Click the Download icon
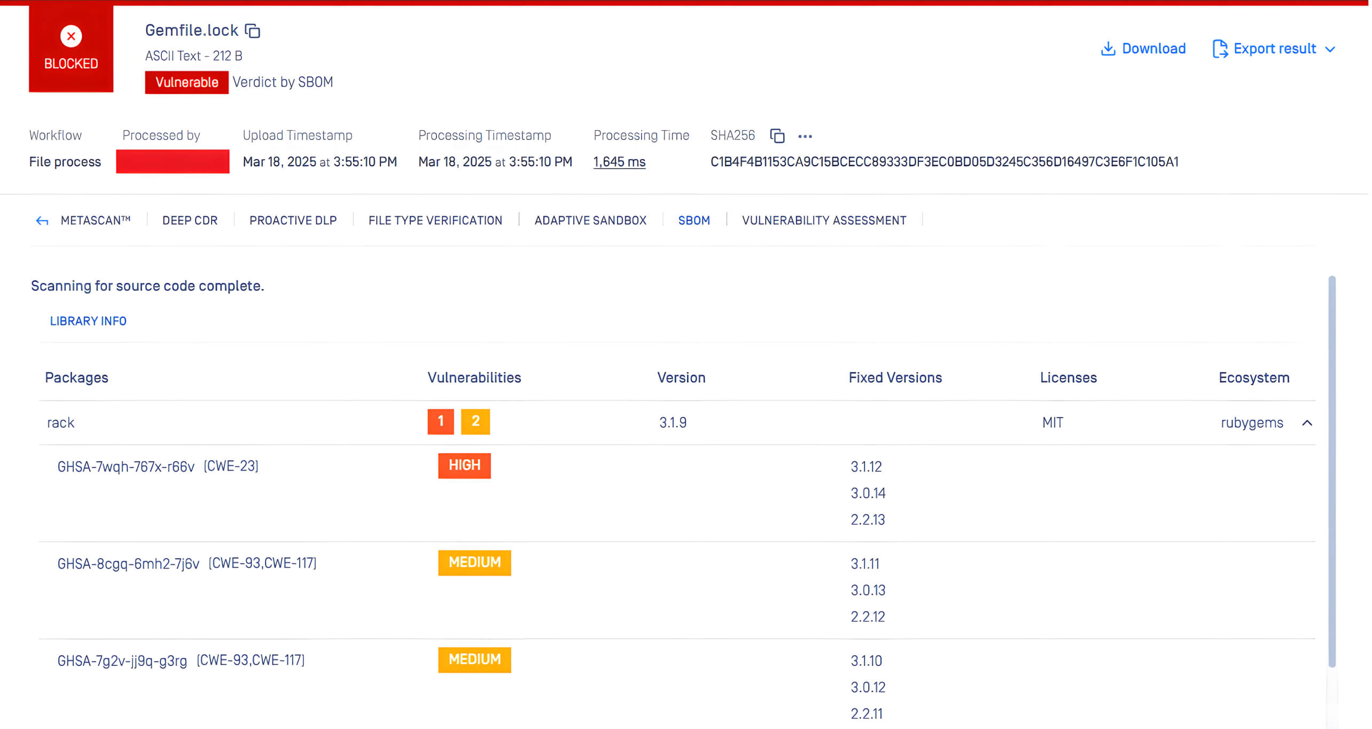 point(1109,48)
